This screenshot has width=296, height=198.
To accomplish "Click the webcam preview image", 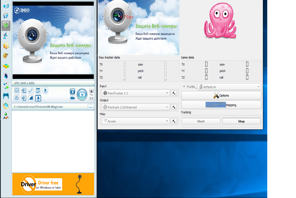I will pos(53,40).
